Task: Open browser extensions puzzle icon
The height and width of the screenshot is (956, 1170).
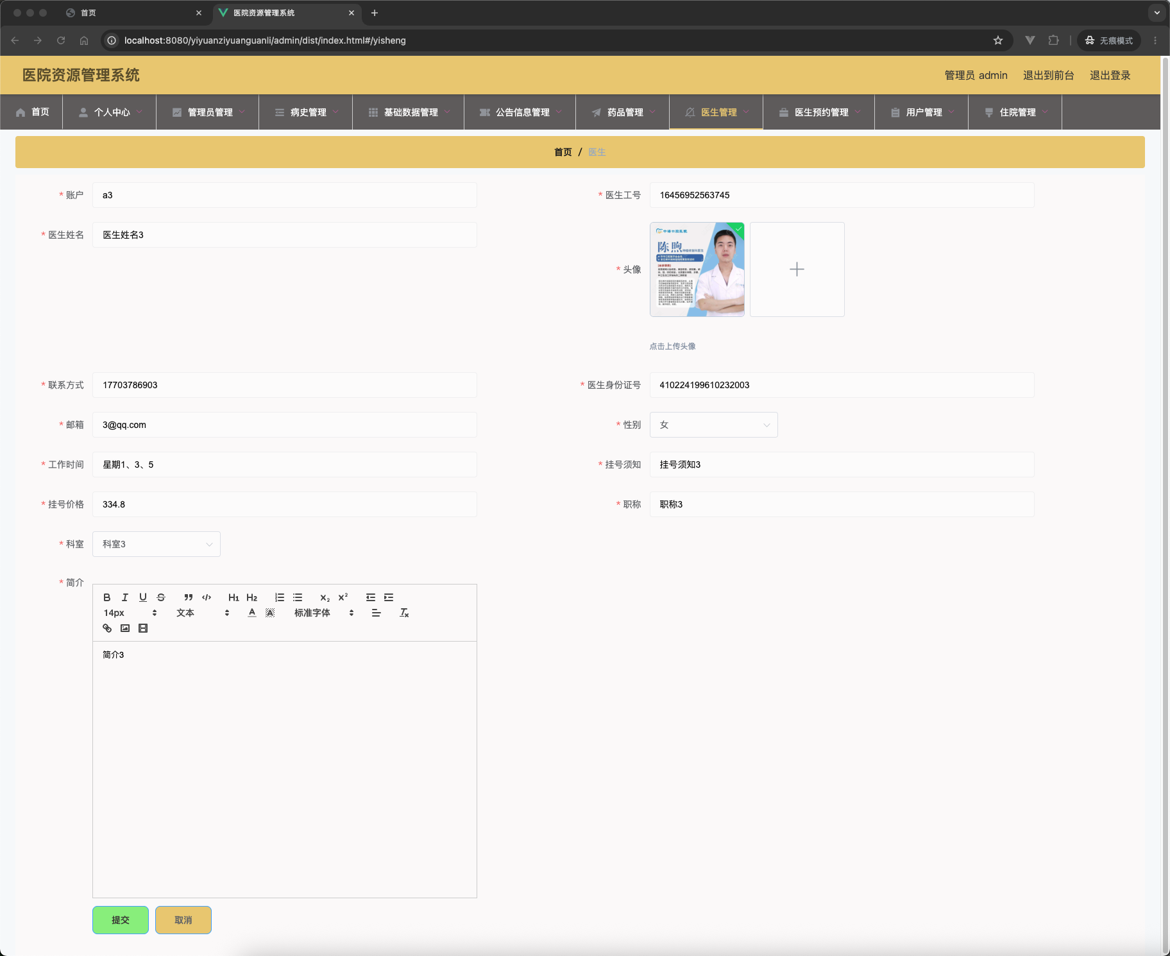Action: [1053, 40]
